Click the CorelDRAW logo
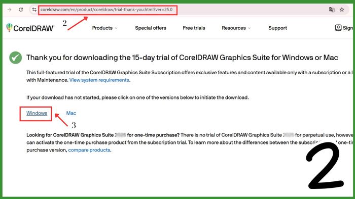The width and height of the screenshot is (355, 199). click(30, 28)
